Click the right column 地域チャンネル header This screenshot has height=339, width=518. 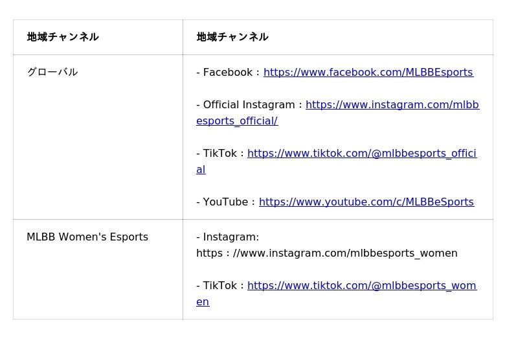(x=232, y=38)
